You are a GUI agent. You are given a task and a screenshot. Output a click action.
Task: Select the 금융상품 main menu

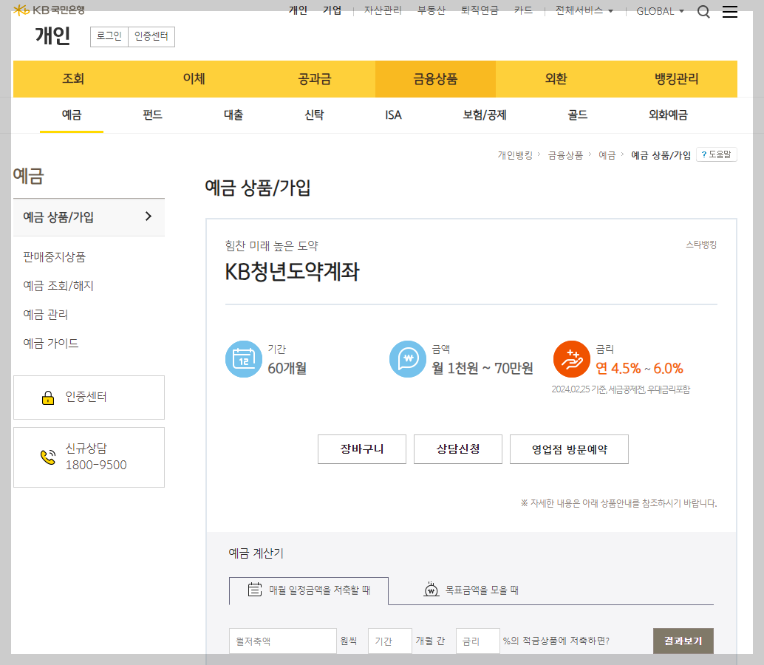click(436, 79)
